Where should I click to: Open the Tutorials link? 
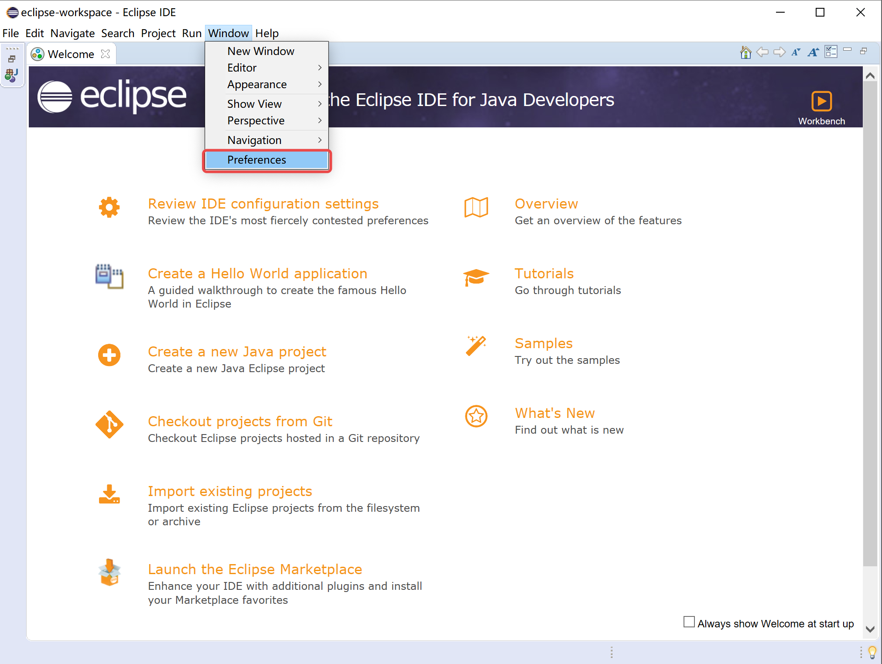pyautogui.click(x=544, y=274)
